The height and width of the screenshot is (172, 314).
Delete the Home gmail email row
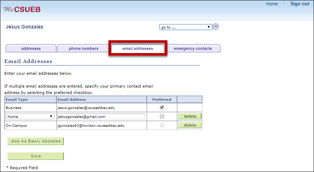click(190, 116)
